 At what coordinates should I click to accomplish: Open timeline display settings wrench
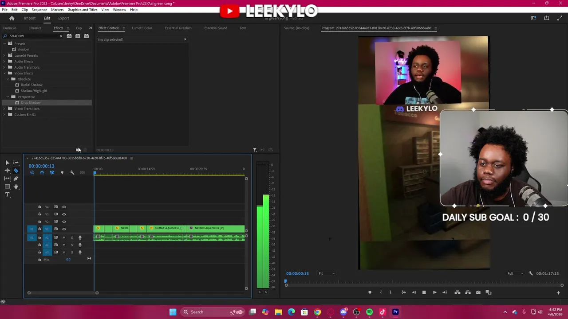tap(72, 172)
